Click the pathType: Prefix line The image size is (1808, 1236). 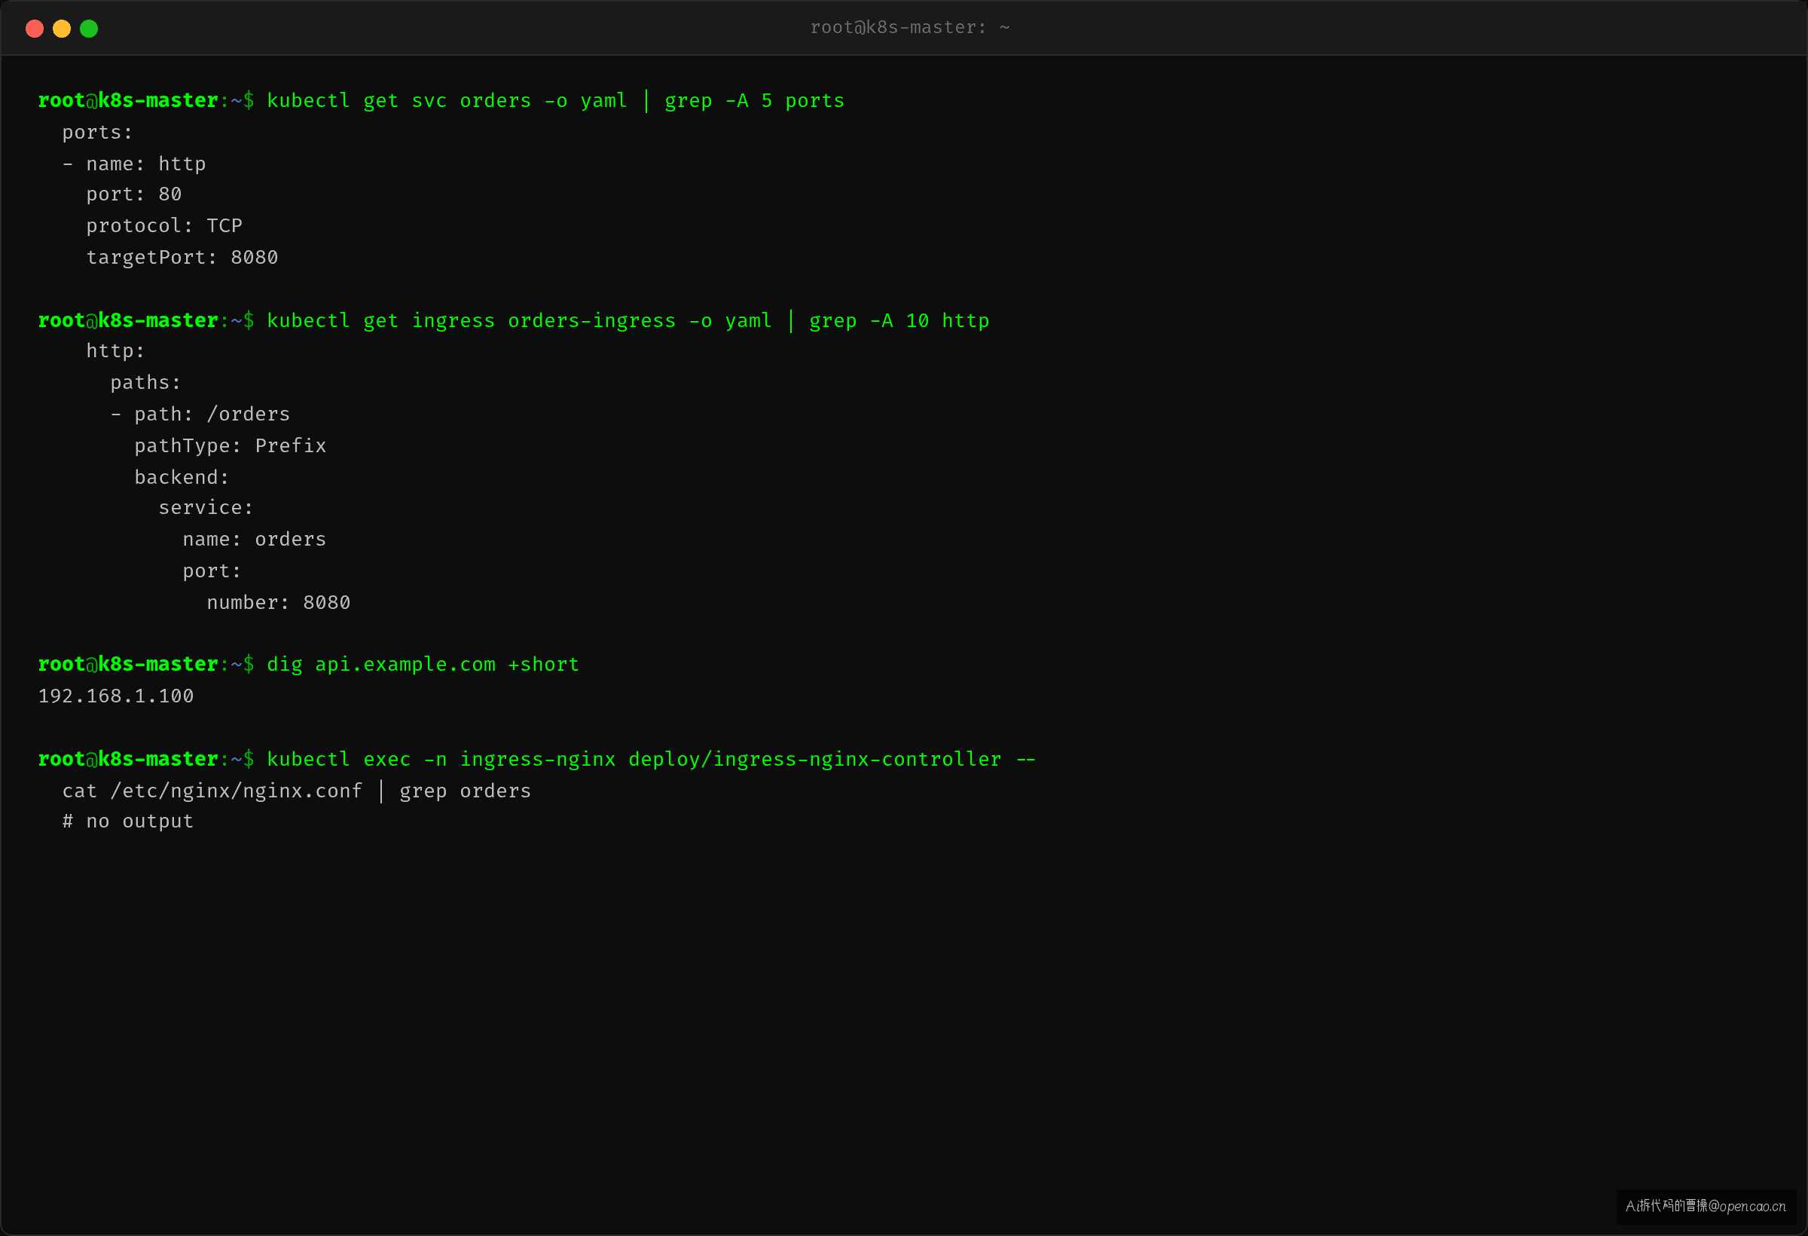(x=231, y=446)
